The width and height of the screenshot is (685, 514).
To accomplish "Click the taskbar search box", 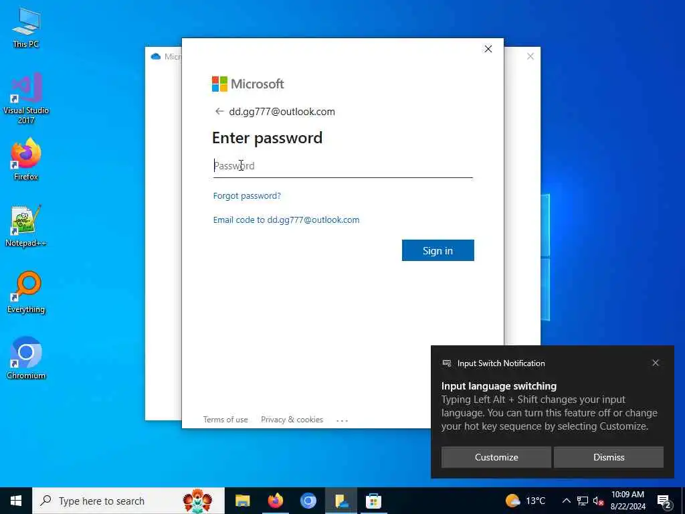I will [128, 501].
